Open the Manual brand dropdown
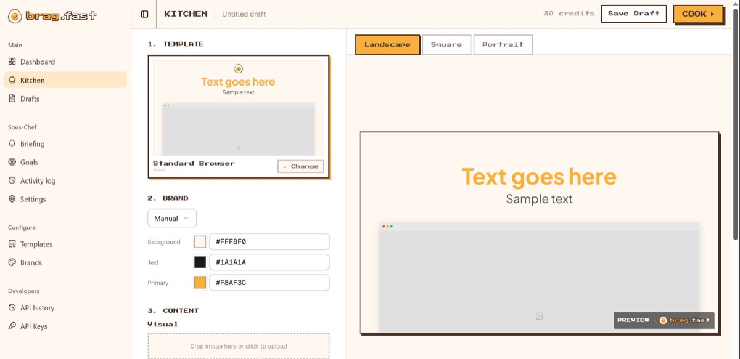This screenshot has width=740, height=359. point(172,218)
